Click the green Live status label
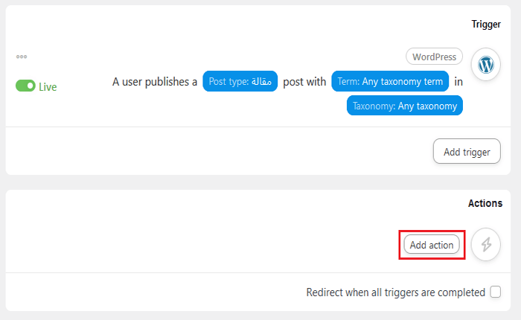The width and height of the screenshot is (521, 320). (x=48, y=86)
